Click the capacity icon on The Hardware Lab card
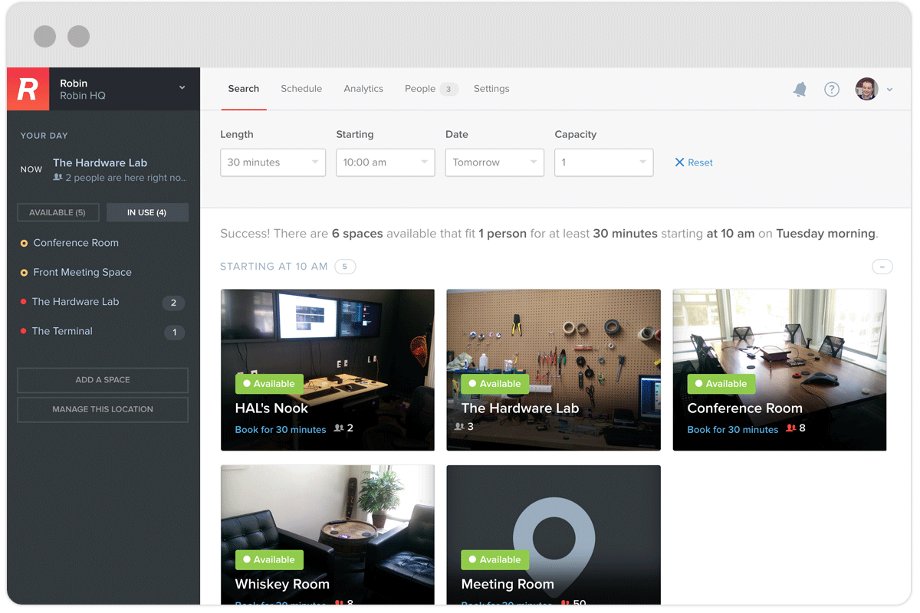Screen dimensions: 920x613 (459, 426)
